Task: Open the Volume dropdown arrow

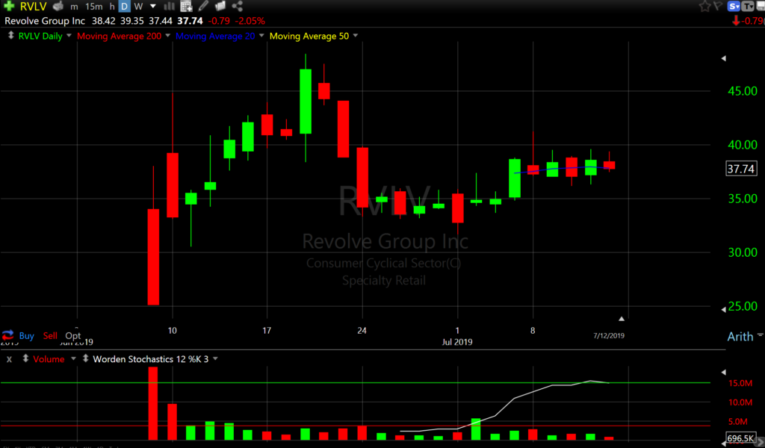Action: pyautogui.click(x=73, y=359)
